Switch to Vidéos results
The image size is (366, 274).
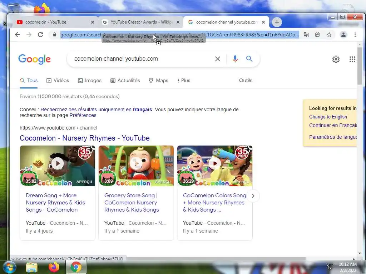[x=58, y=81]
